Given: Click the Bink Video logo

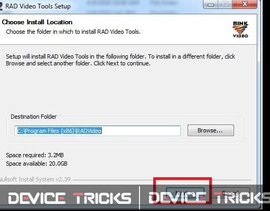Looking at the screenshot, I should [x=240, y=30].
